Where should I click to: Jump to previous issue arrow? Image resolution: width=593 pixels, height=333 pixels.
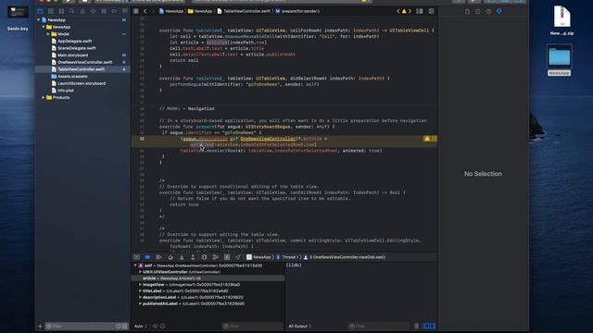[x=398, y=11]
